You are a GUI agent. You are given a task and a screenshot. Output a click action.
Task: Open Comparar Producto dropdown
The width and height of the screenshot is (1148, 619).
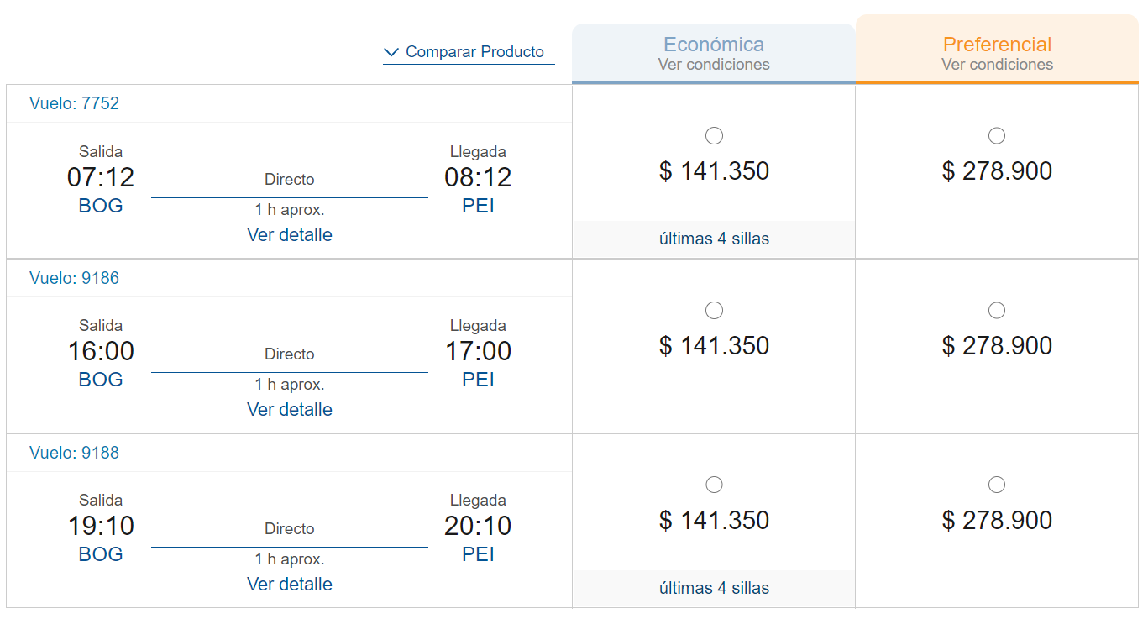point(469,52)
